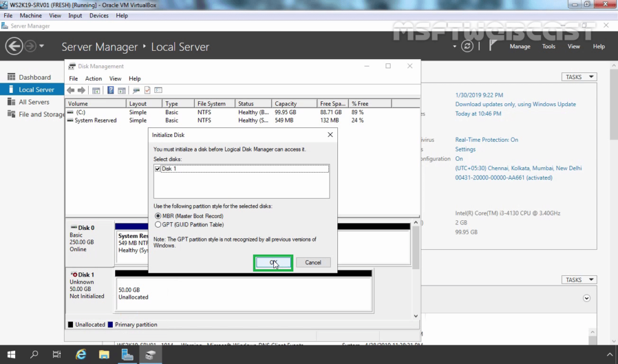Sort by File System column header
This screenshot has width=618, height=364.
214,103
